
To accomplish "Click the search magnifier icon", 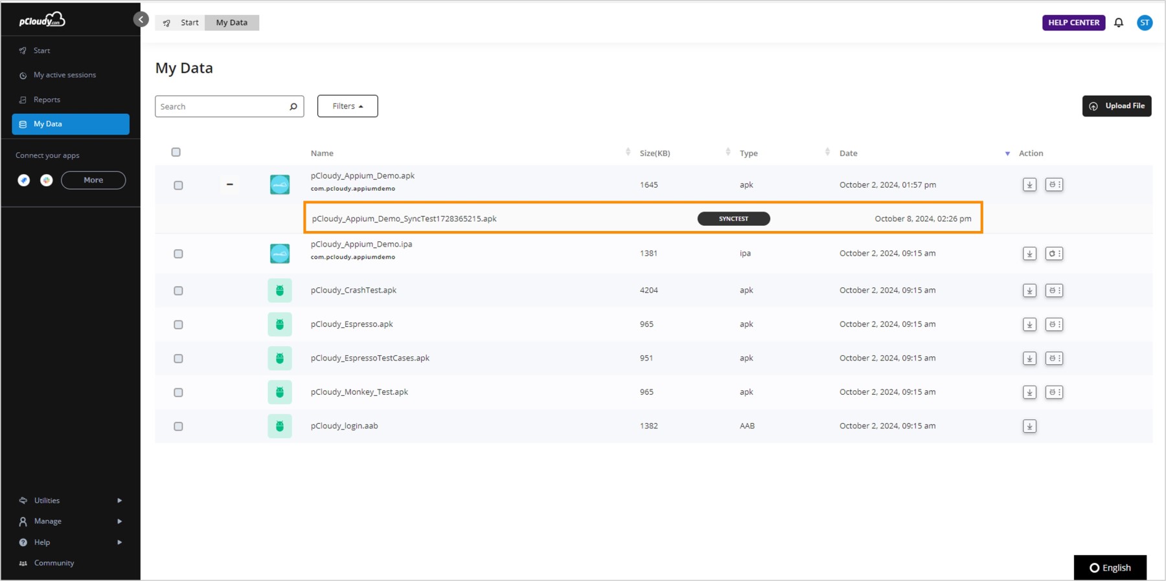I will [293, 107].
